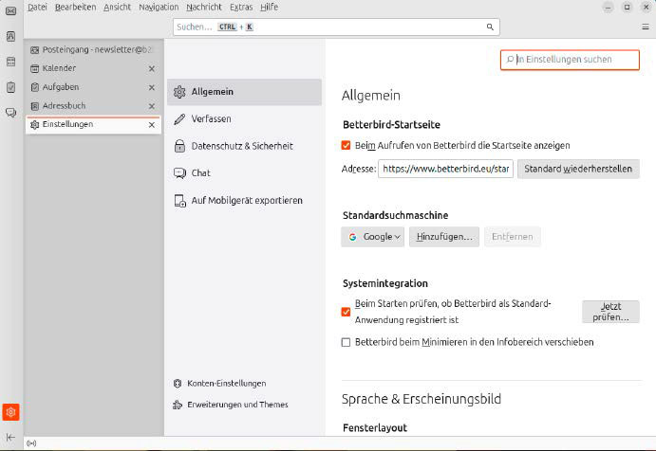This screenshot has height=451, width=656.
Task: Click the Verfassen pencil icon
Action: [179, 119]
